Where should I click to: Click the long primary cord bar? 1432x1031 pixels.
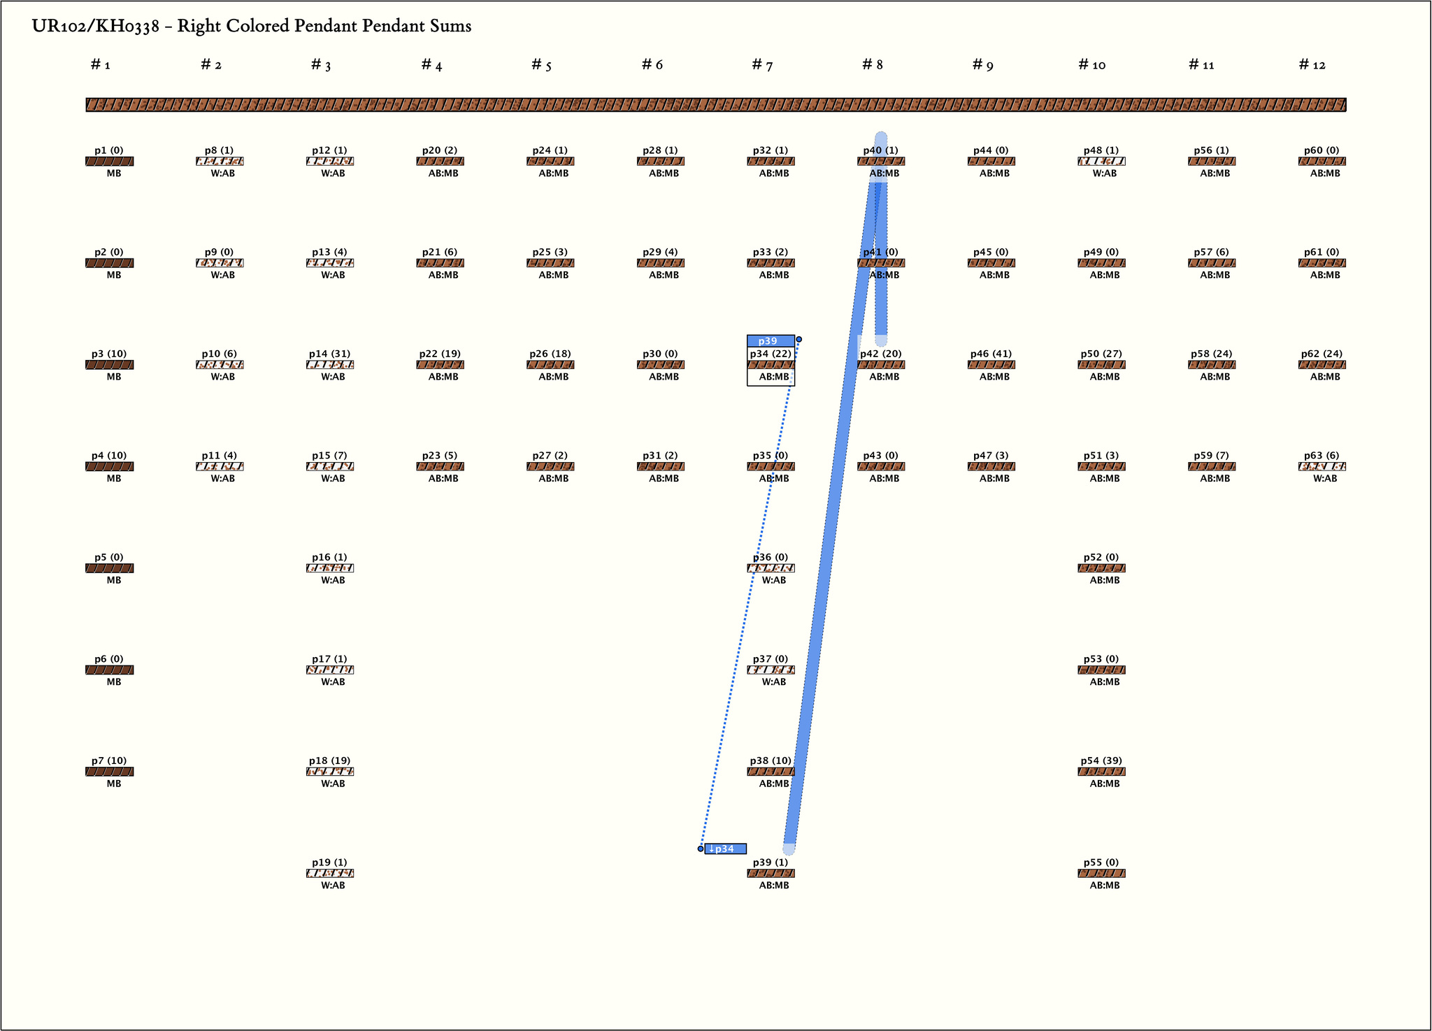715,105
